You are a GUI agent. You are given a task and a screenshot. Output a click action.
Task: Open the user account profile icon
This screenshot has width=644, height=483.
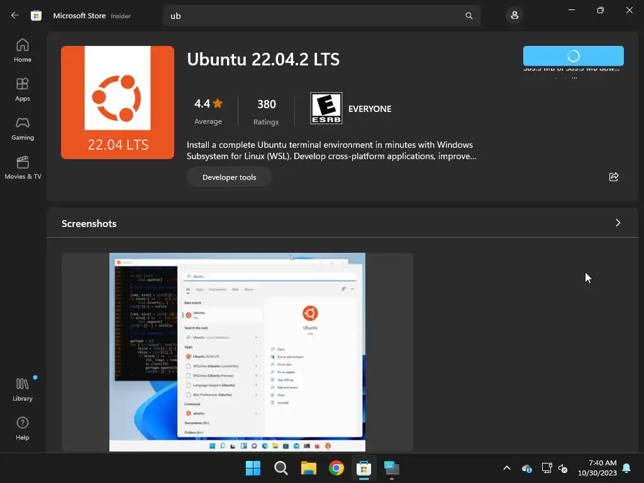coord(514,16)
